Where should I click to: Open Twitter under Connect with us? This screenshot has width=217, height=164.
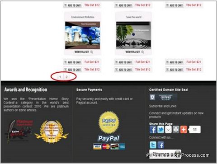tap(153, 145)
